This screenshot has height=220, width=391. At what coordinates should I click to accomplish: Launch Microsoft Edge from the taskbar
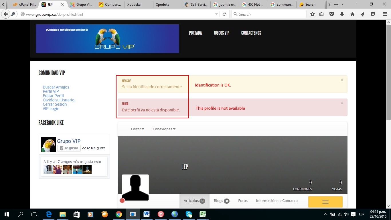point(49,214)
